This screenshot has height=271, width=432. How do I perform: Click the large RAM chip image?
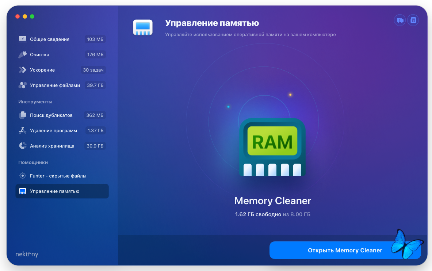[272, 147]
